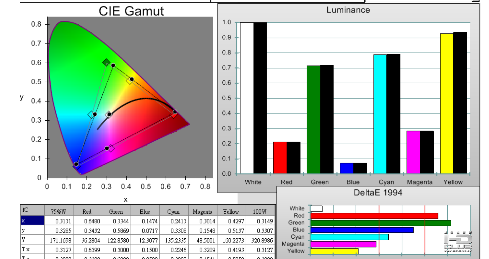The height and width of the screenshot is (259, 489).
Task: Click the blue bar in Luminance chart
Action: 347,168
